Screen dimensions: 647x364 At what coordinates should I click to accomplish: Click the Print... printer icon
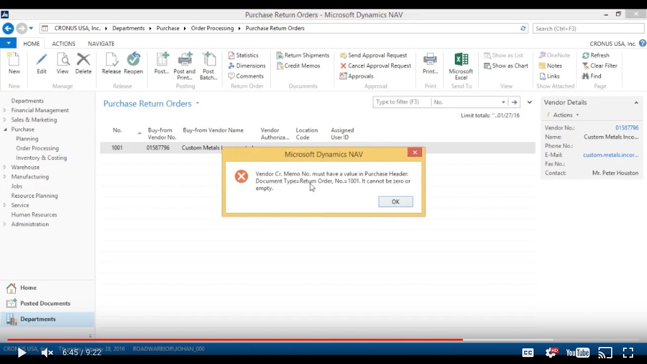click(x=430, y=60)
